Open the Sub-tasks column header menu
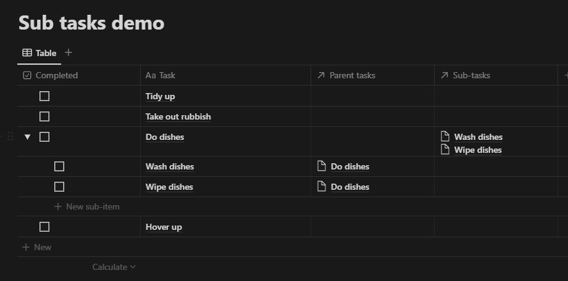The image size is (568, 281). pos(496,75)
